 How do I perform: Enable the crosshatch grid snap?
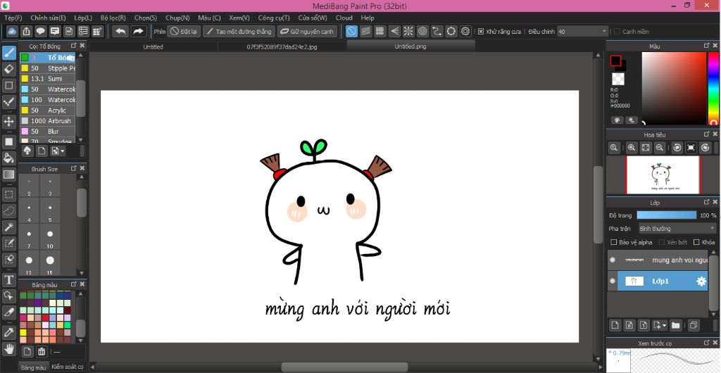tap(380, 31)
